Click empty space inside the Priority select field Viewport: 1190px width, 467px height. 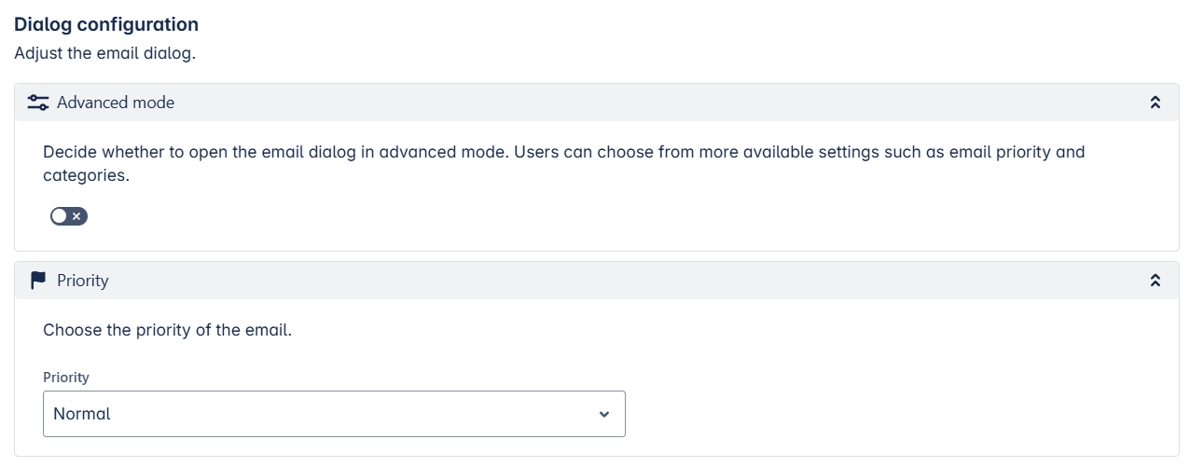[x=354, y=414]
